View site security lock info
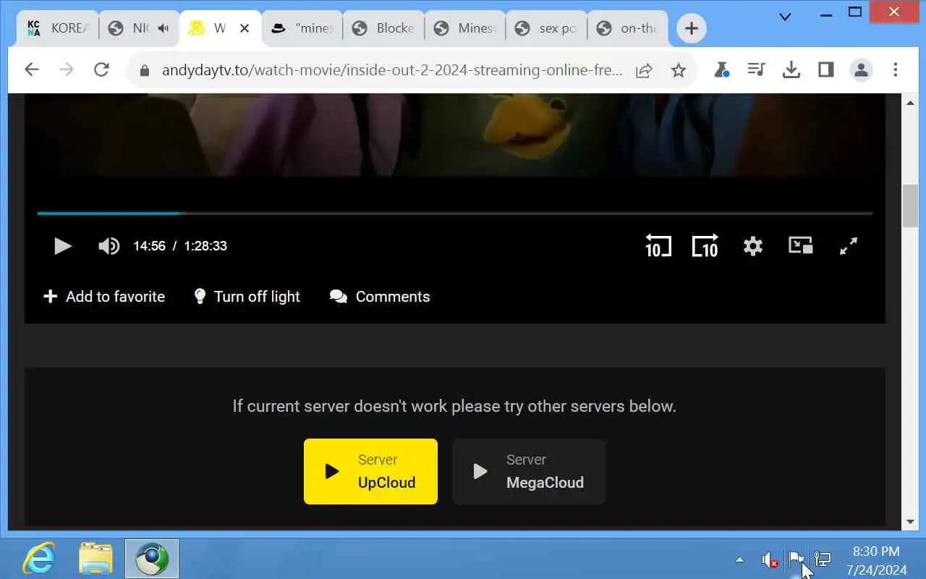 (x=144, y=70)
